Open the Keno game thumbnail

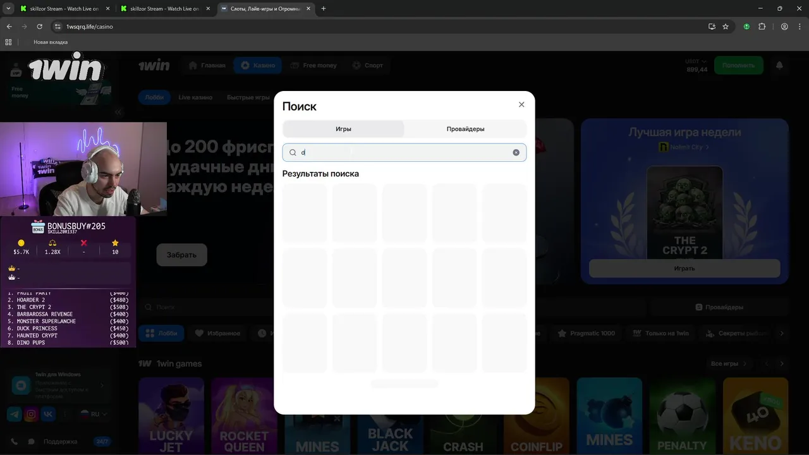755,416
